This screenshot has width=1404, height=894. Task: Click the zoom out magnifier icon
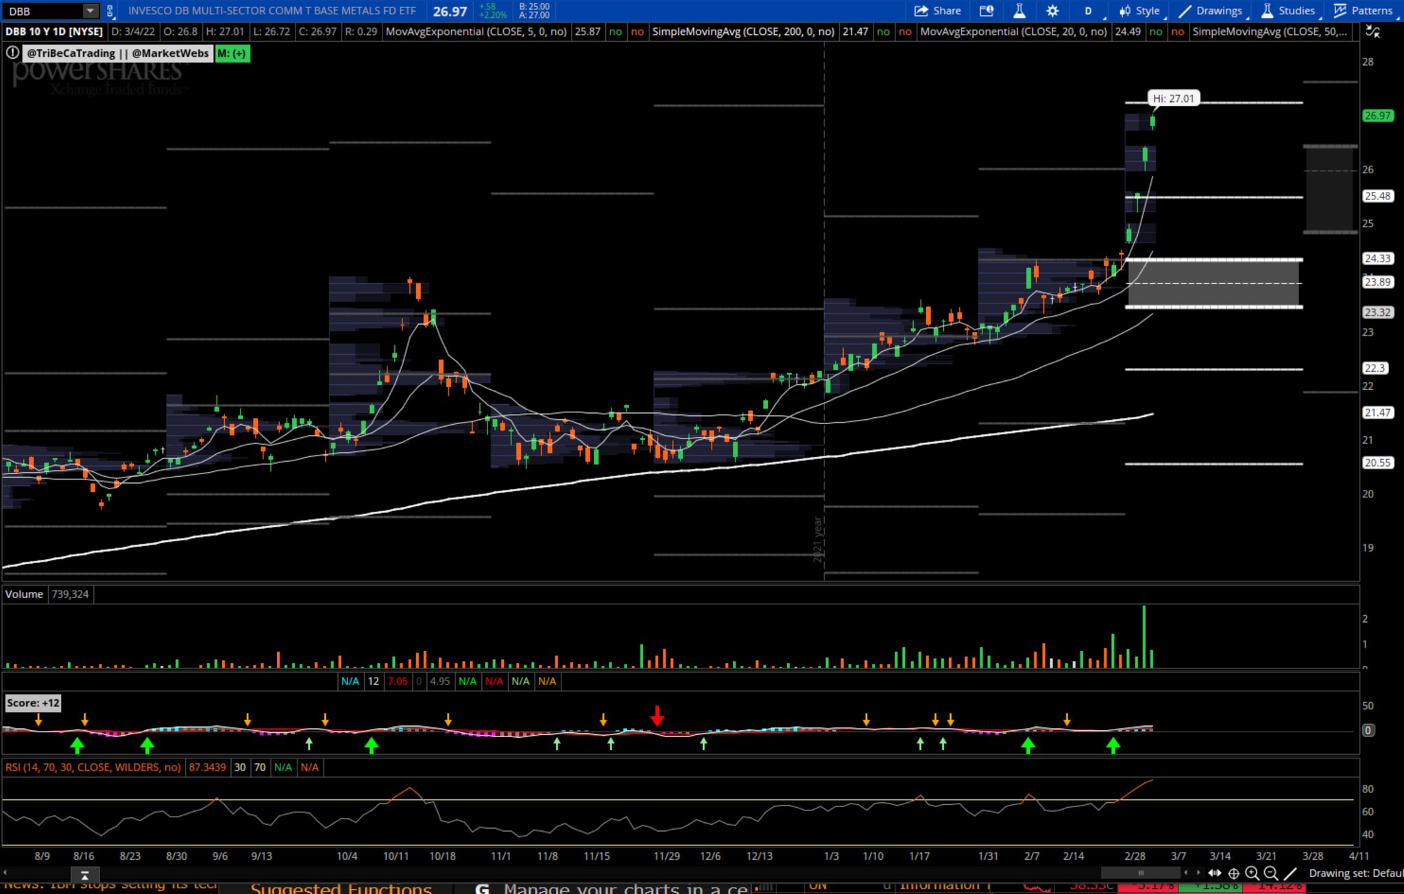click(1270, 873)
